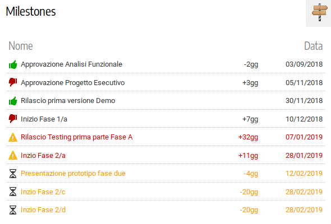Click thumbs-up icon for Approvazione Analisi Funzionale
Image resolution: width=331 pixels, height=224 pixels.
pyautogui.click(x=13, y=64)
